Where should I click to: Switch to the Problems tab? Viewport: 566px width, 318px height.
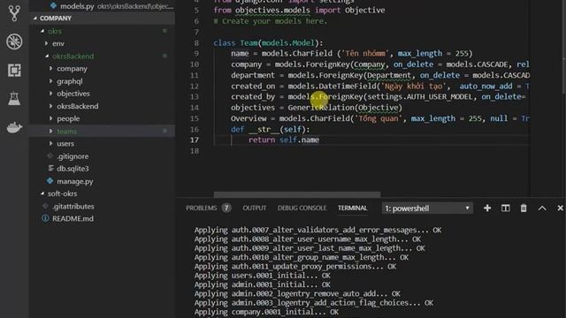tap(202, 208)
